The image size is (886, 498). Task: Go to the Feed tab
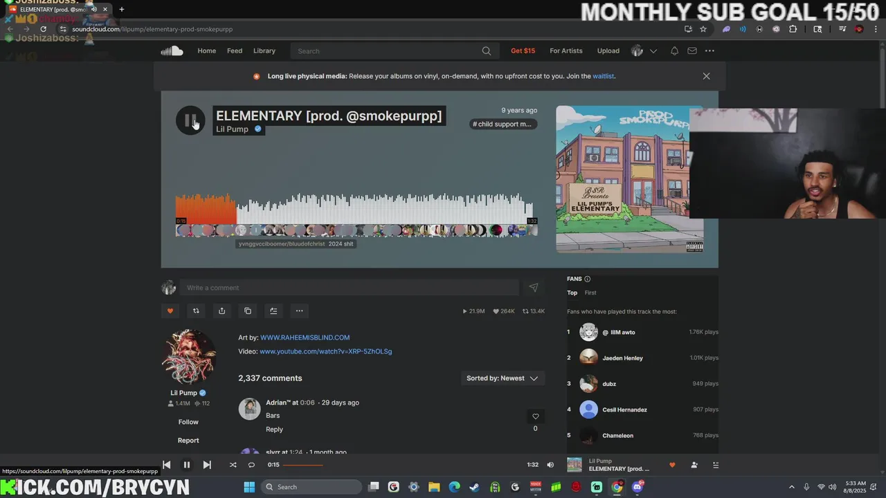(235, 50)
